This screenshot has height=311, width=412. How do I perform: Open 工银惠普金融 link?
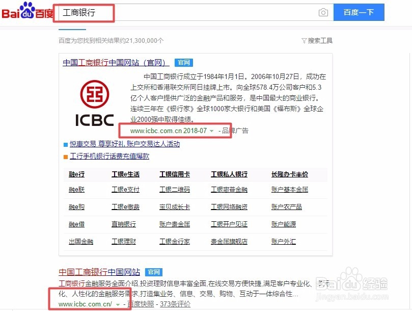[x=229, y=190]
